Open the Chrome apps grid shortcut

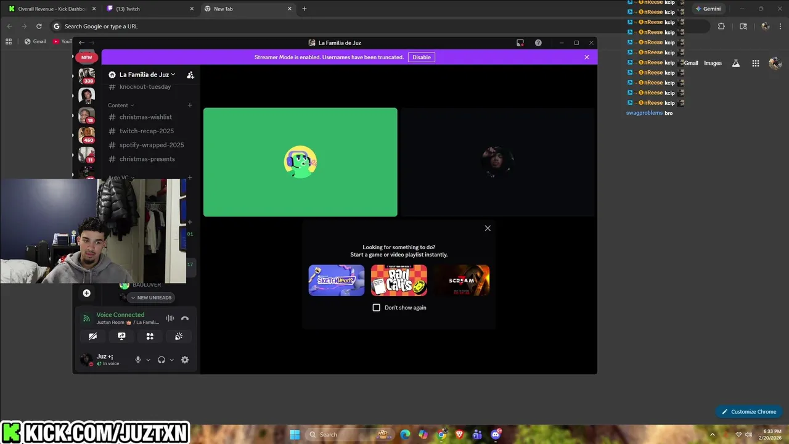9,41
